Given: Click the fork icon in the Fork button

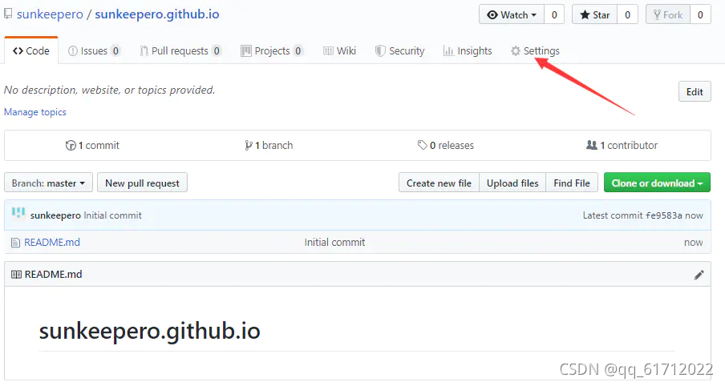Looking at the screenshot, I should pos(657,14).
